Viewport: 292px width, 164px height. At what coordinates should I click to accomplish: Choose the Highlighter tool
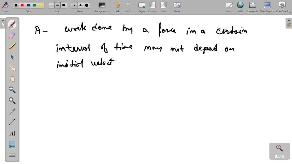[x=12, y=46]
